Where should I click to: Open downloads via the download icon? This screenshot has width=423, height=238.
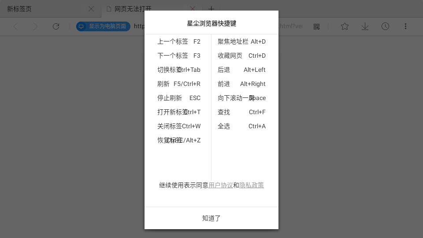365,26
